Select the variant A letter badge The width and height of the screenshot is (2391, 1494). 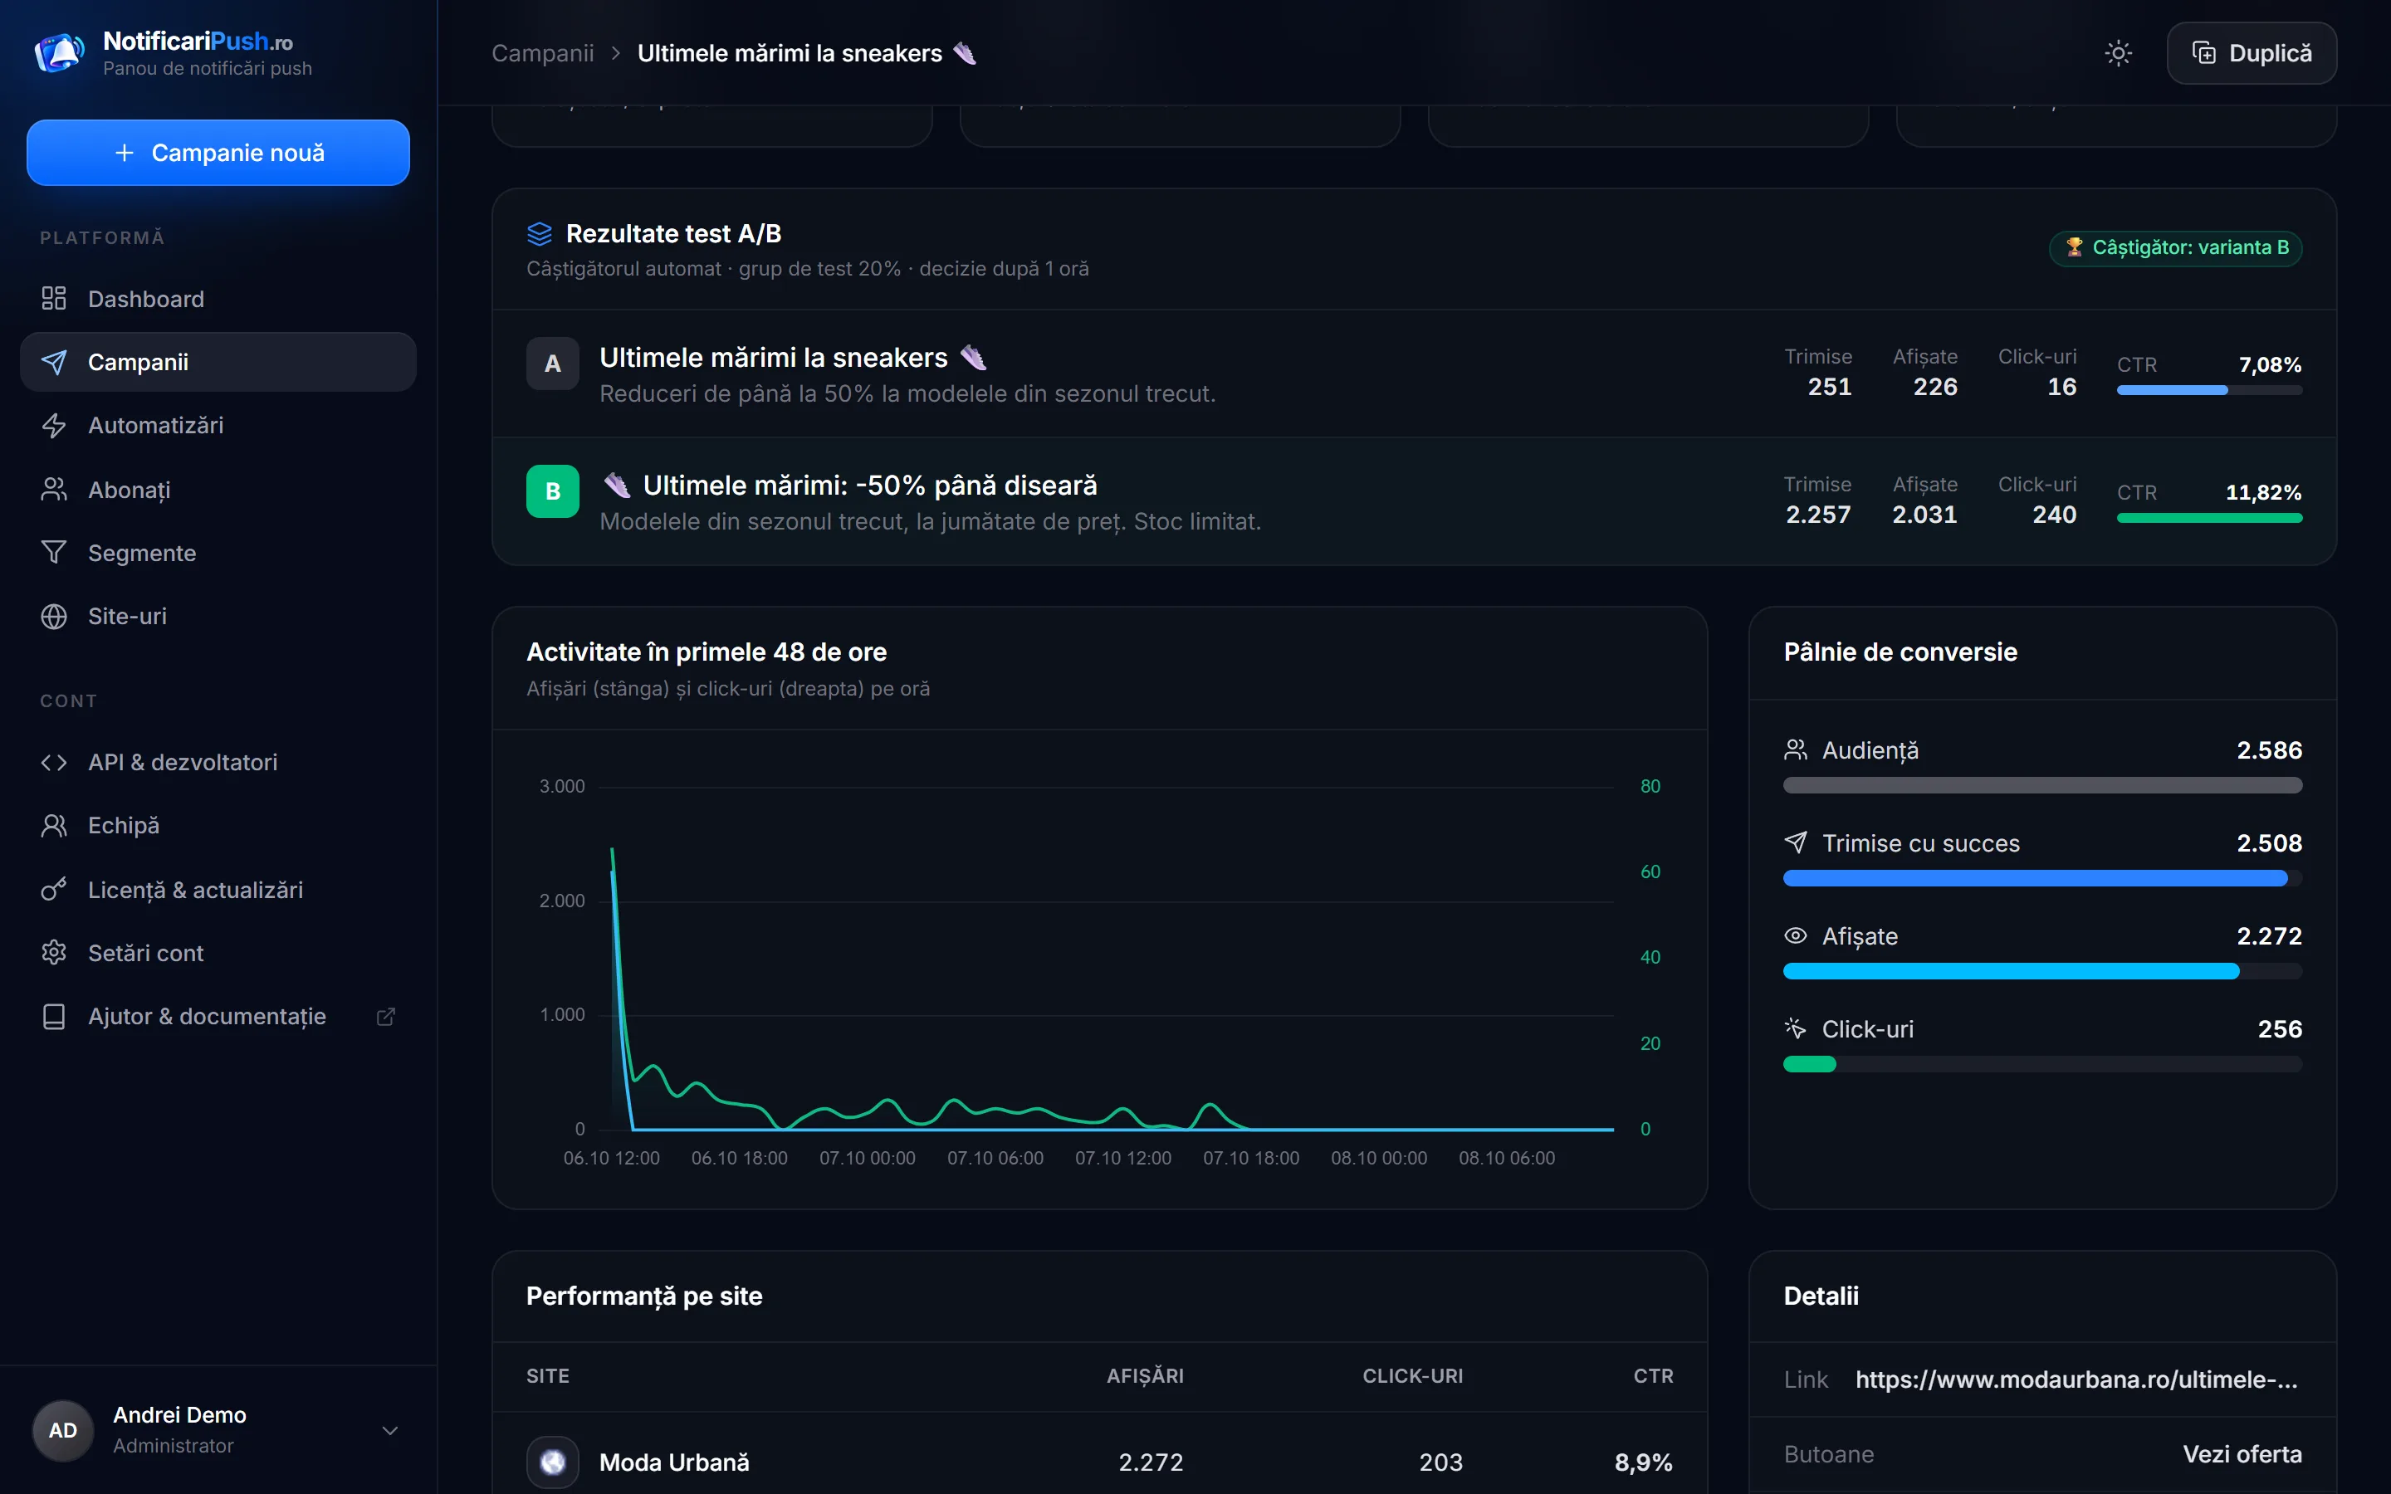tap(552, 364)
